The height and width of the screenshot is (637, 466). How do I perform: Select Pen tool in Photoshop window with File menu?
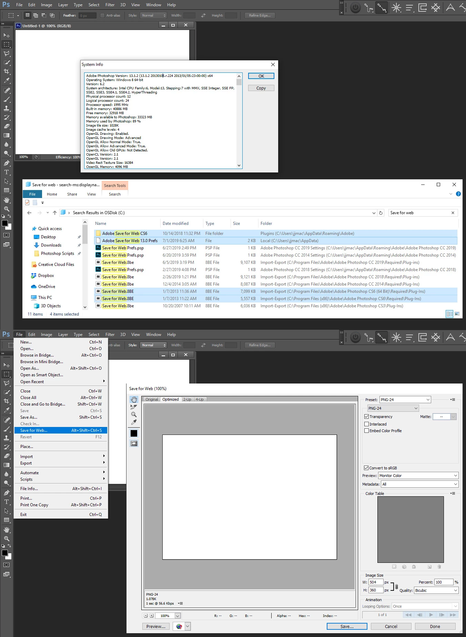point(7,493)
